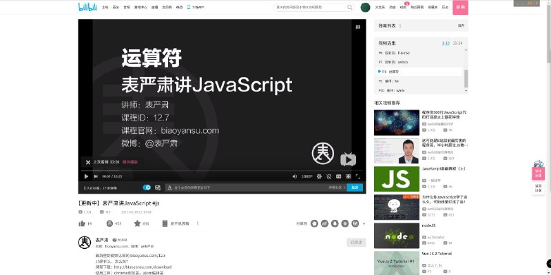Image resolution: width=551 pixels, height=275 pixels.
Task: Give coins with the coin icon
Action: point(110,223)
